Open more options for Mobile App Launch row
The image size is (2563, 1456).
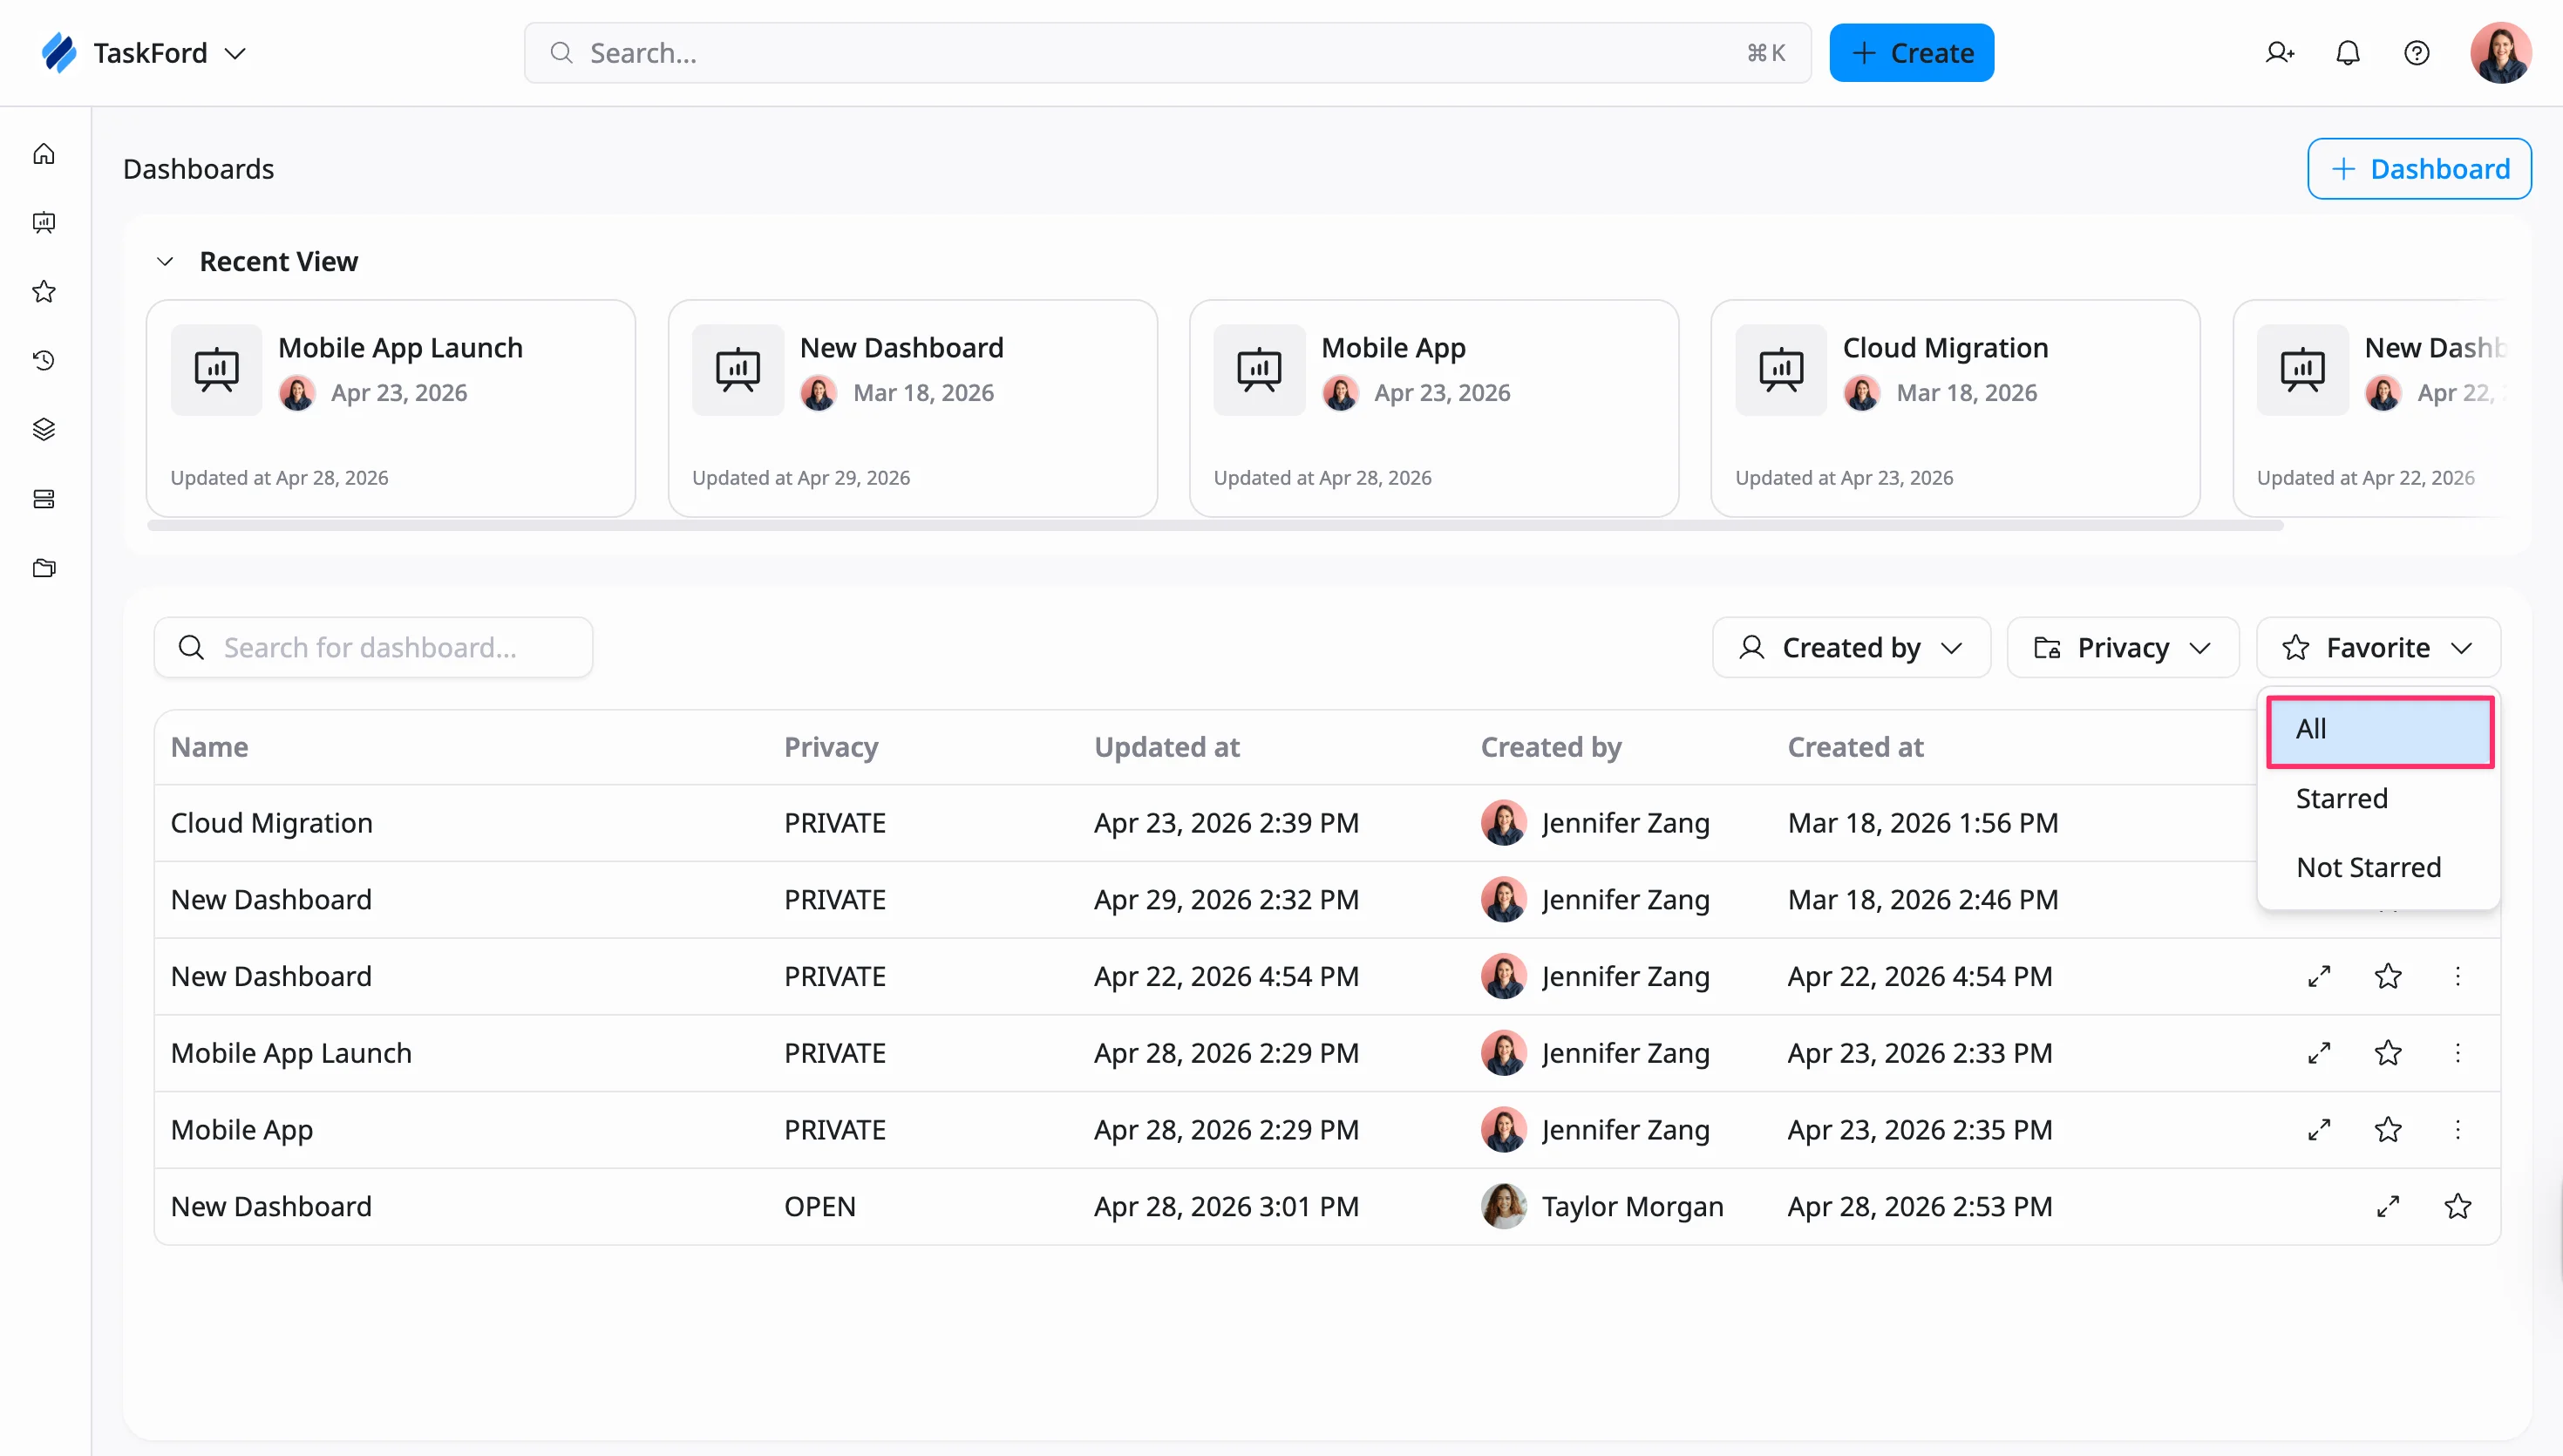click(2458, 1053)
